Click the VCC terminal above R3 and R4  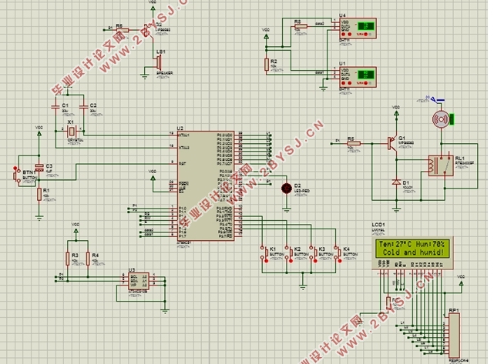tap(76, 229)
